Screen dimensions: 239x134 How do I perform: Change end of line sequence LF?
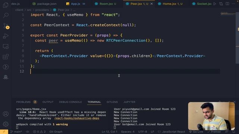152,132
